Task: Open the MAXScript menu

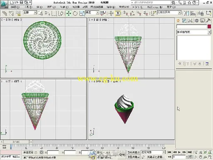Action: [x=155, y=7]
